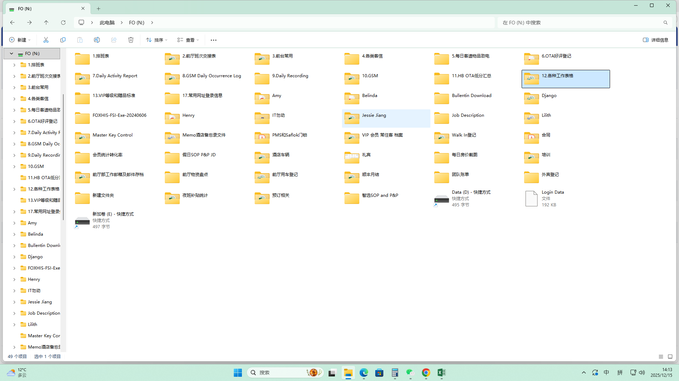Click the search box for FO (N:)
This screenshot has width=679, height=381.
(580, 23)
